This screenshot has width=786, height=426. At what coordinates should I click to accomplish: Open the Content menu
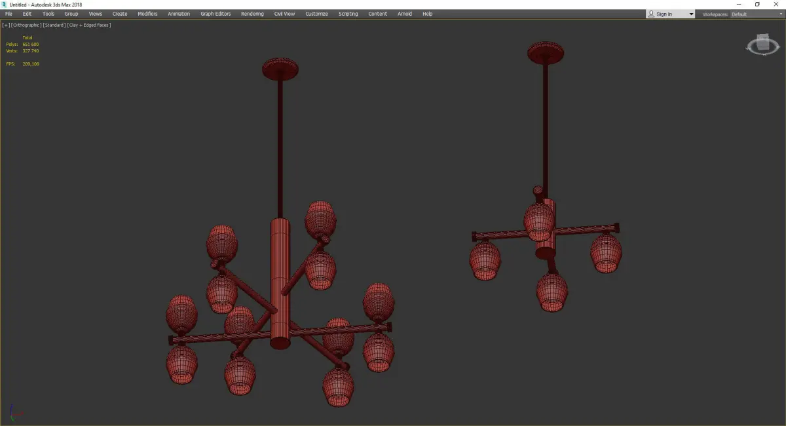[x=377, y=14]
